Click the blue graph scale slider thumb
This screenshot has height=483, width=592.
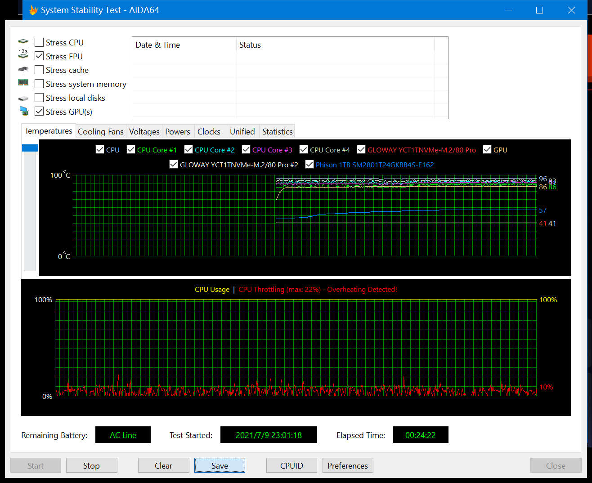(x=30, y=148)
